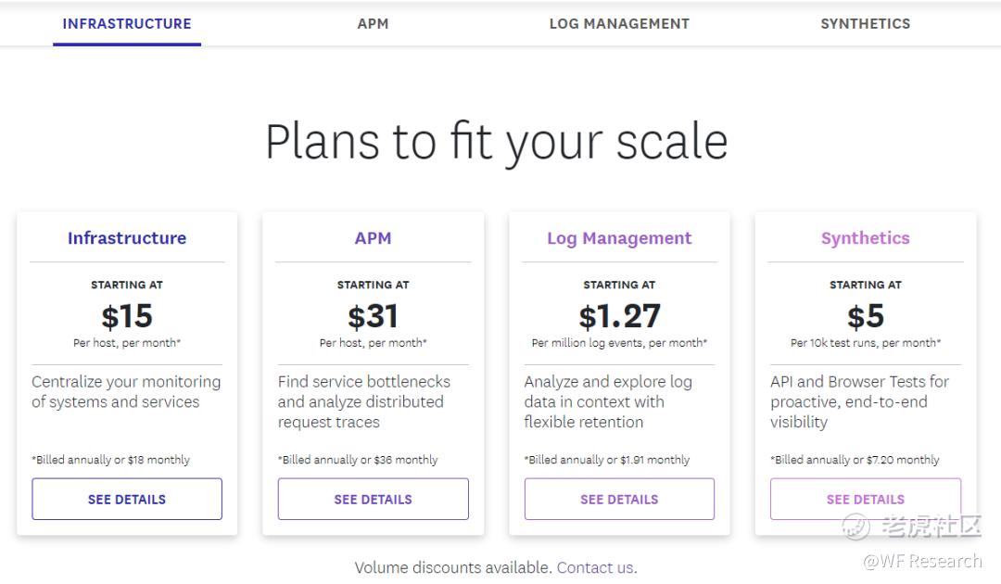See details for the Infrastructure plan
Image resolution: width=1001 pixels, height=584 pixels.
127,499
